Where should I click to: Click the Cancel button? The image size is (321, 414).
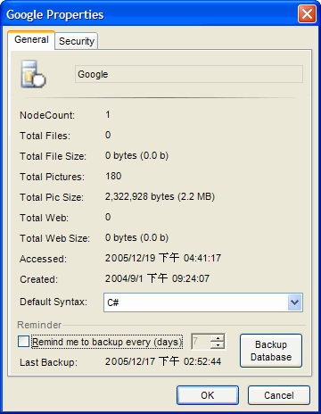coord(279,395)
